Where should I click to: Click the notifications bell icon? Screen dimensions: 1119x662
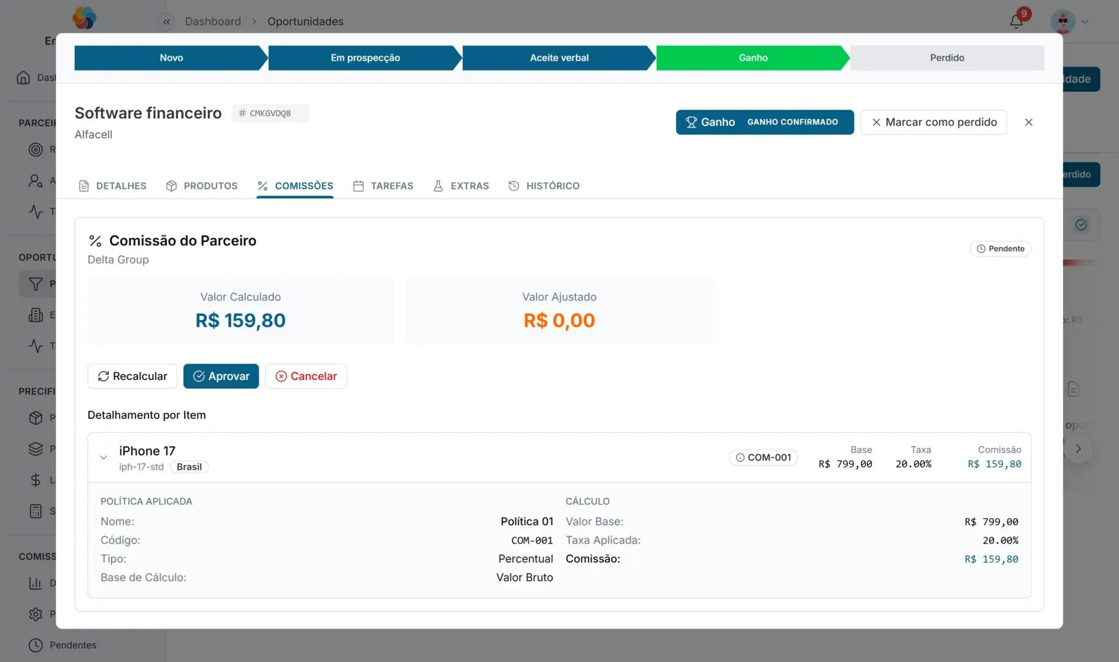(x=1016, y=22)
